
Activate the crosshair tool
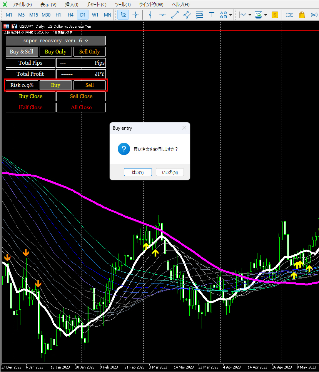pyautogui.click(x=135, y=15)
